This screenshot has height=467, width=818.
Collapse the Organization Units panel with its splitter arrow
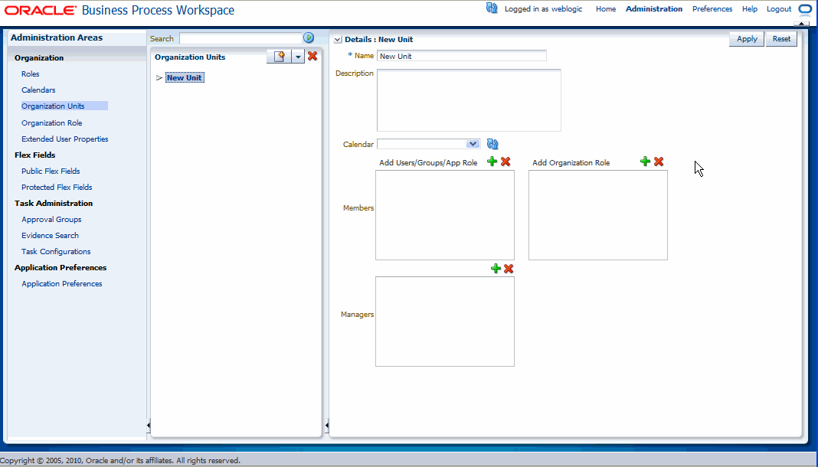pos(326,426)
